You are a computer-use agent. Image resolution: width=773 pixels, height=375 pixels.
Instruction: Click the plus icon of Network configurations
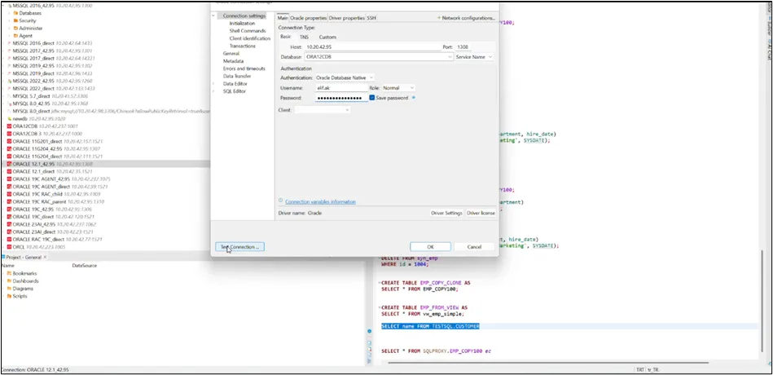[x=439, y=18]
